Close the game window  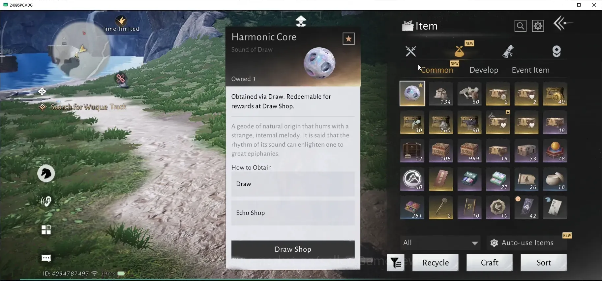click(594, 5)
